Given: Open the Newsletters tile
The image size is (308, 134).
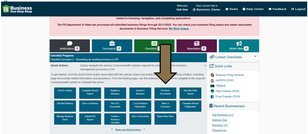Looking at the screenshot, I should point(197,46).
